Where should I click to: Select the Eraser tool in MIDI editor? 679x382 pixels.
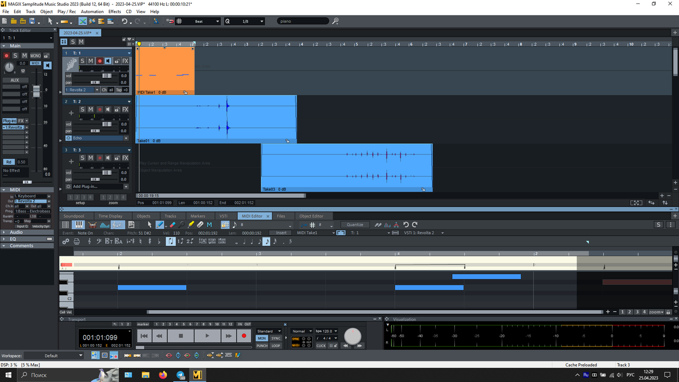coord(173,225)
